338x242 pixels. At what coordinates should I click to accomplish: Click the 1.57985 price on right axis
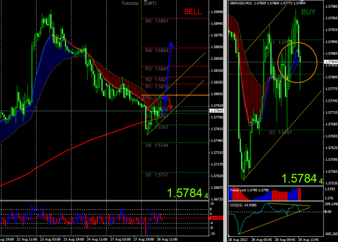coord(331,6)
